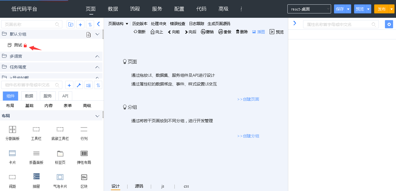
Task: Open the react-桌面 dropdown
Action: coord(309,9)
